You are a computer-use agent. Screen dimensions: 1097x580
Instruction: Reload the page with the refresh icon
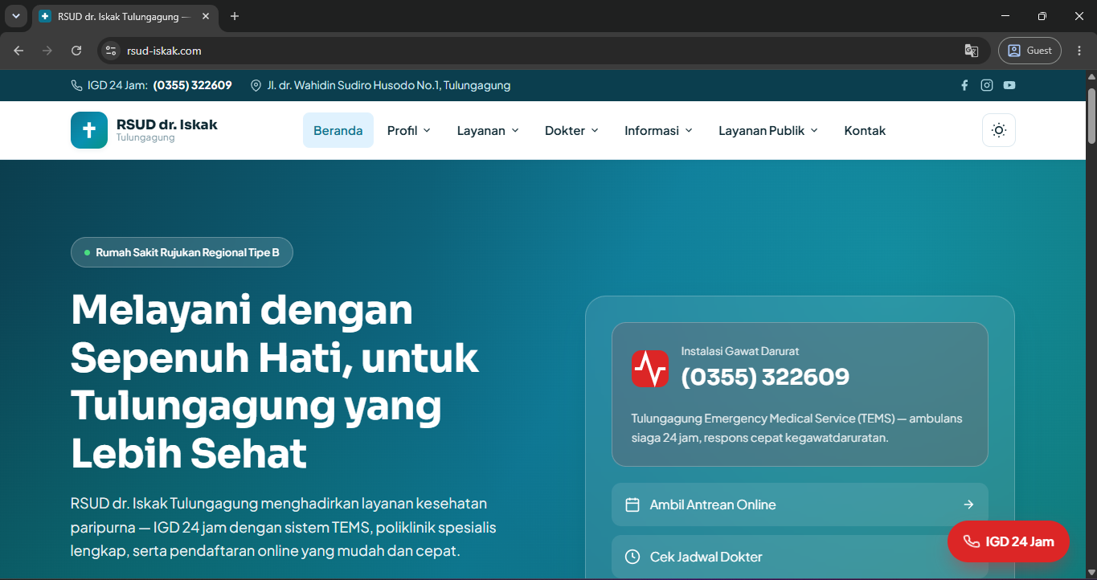[76, 51]
